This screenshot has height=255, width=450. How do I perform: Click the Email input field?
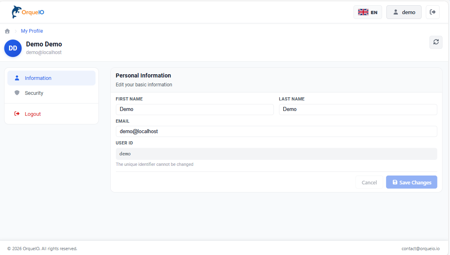pyautogui.click(x=276, y=132)
